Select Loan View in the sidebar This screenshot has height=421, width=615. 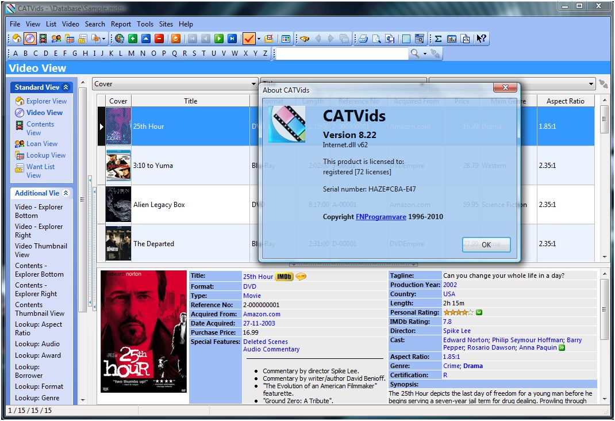coord(42,144)
